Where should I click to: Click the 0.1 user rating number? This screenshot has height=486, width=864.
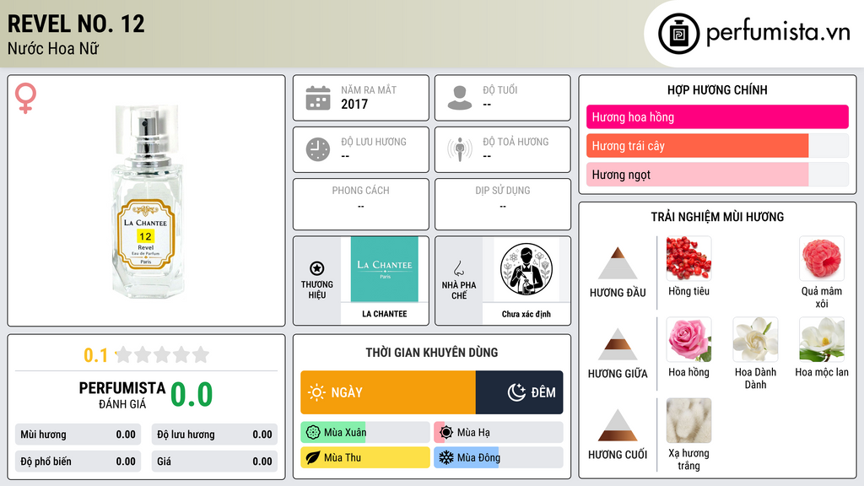[95, 355]
